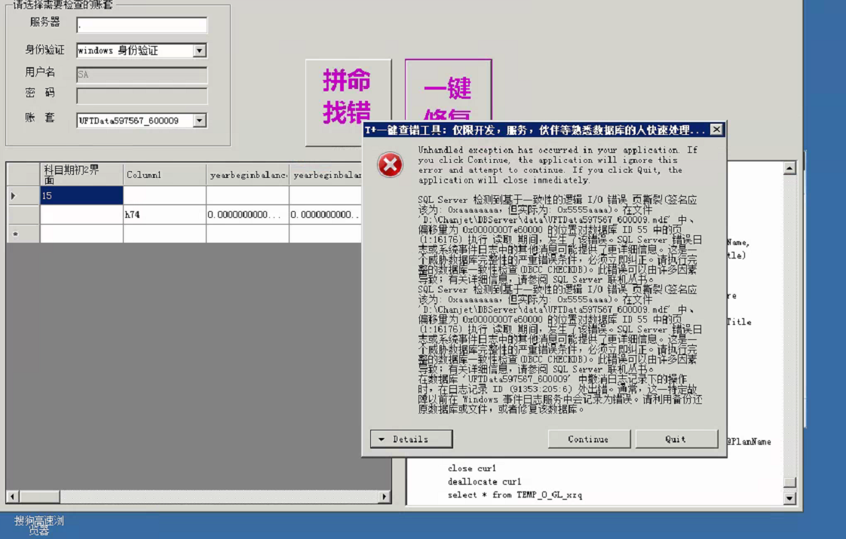Click the 用户名 SA field
This screenshot has width=846, height=539.
[x=141, y=75]
